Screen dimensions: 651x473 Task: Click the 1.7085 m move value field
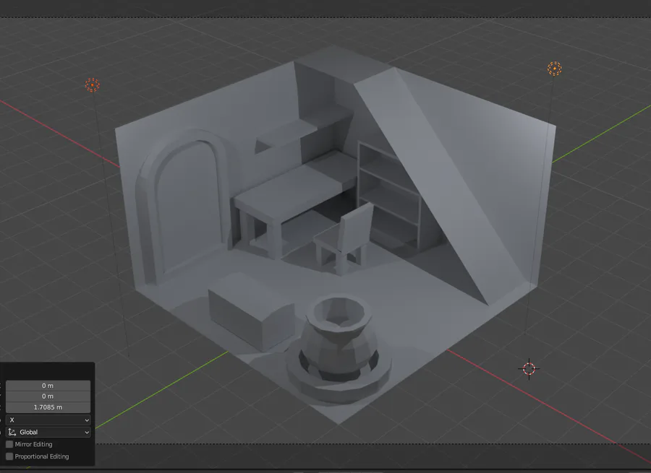click(x=48, y=407)
